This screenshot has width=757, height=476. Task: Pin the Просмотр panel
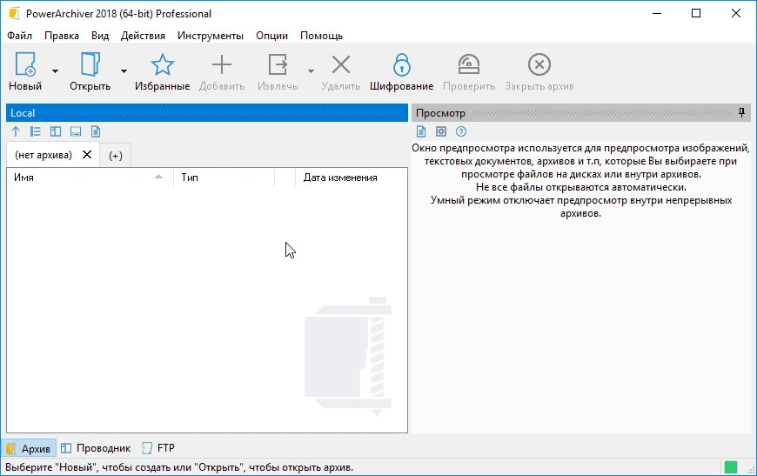[x=741, y=113]
